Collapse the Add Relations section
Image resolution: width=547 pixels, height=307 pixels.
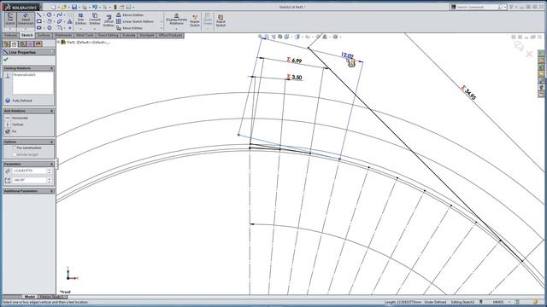51,111
